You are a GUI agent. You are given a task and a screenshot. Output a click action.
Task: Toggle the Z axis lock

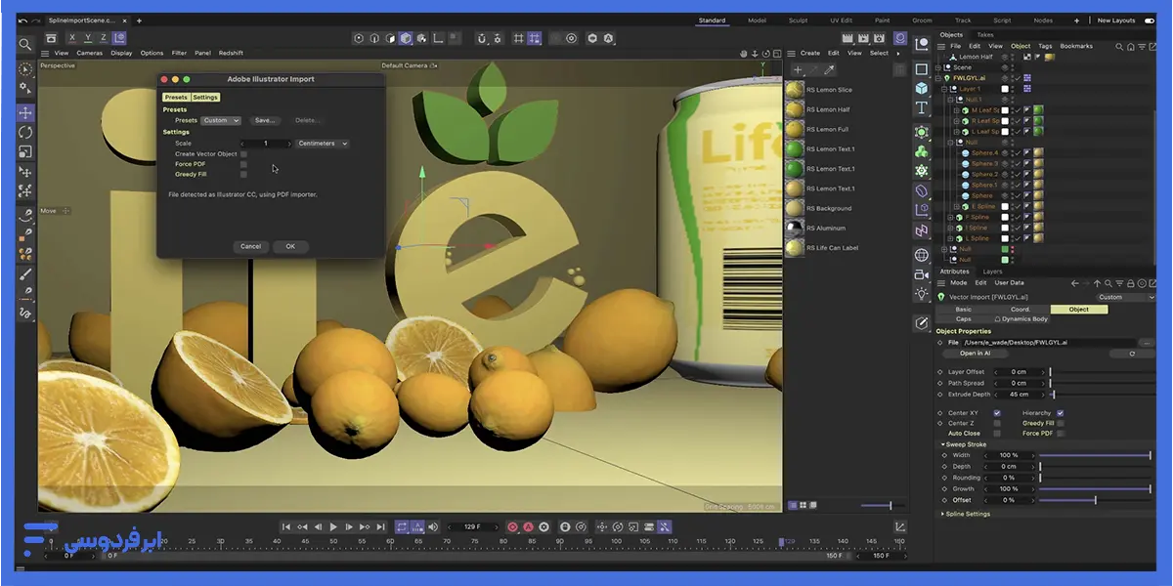pos(104,38)
